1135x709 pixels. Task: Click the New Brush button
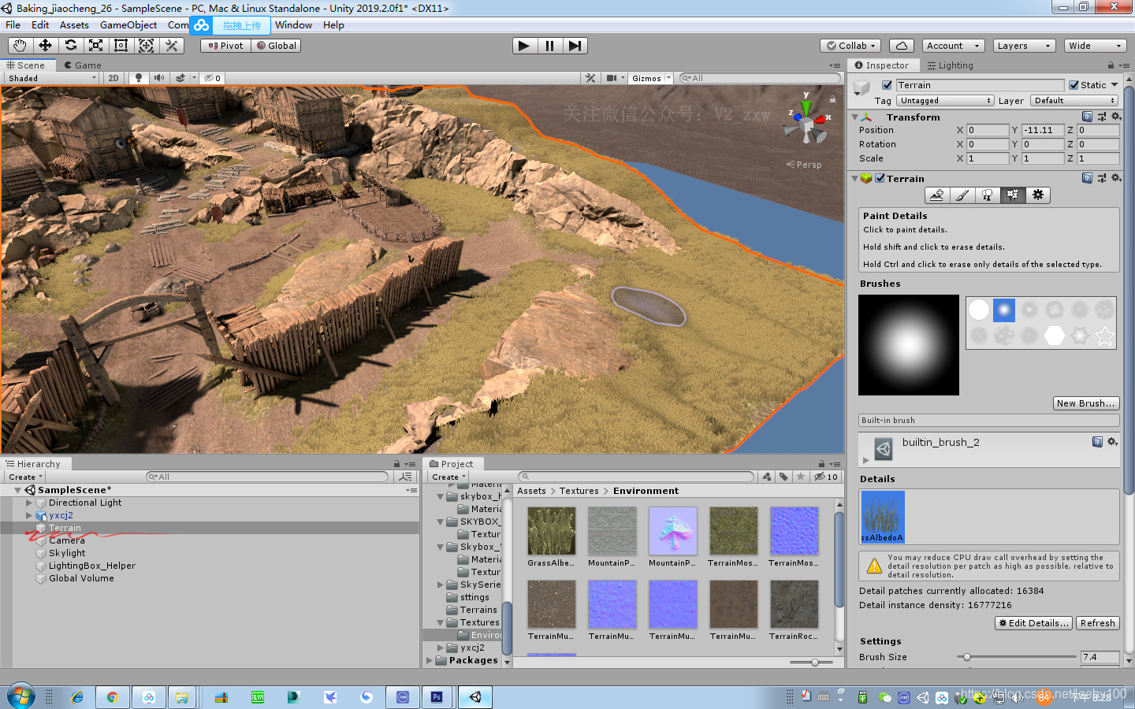tap(1085, 403)
